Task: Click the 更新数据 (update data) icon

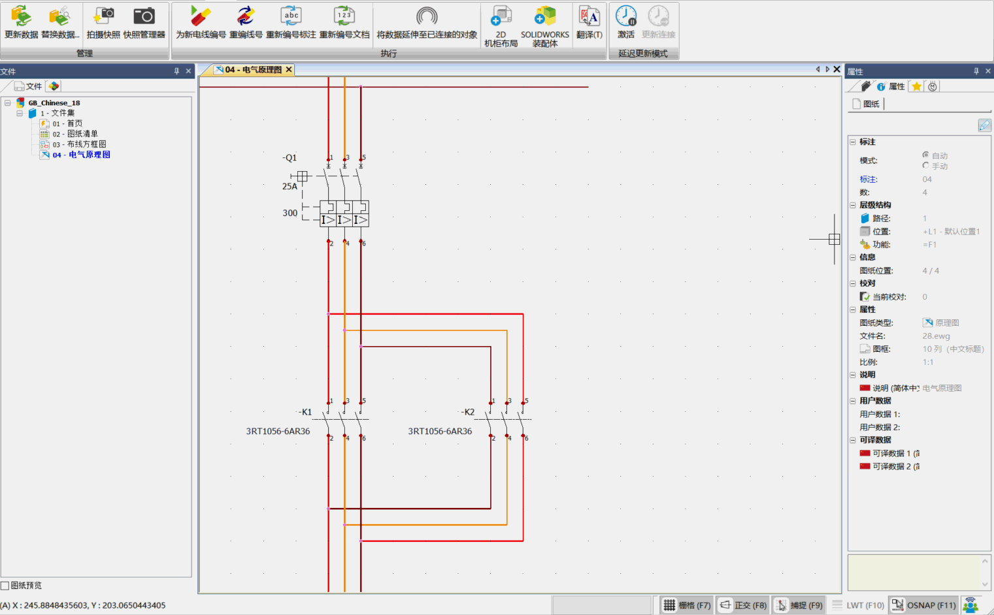Action: click(x=21, y=16)
